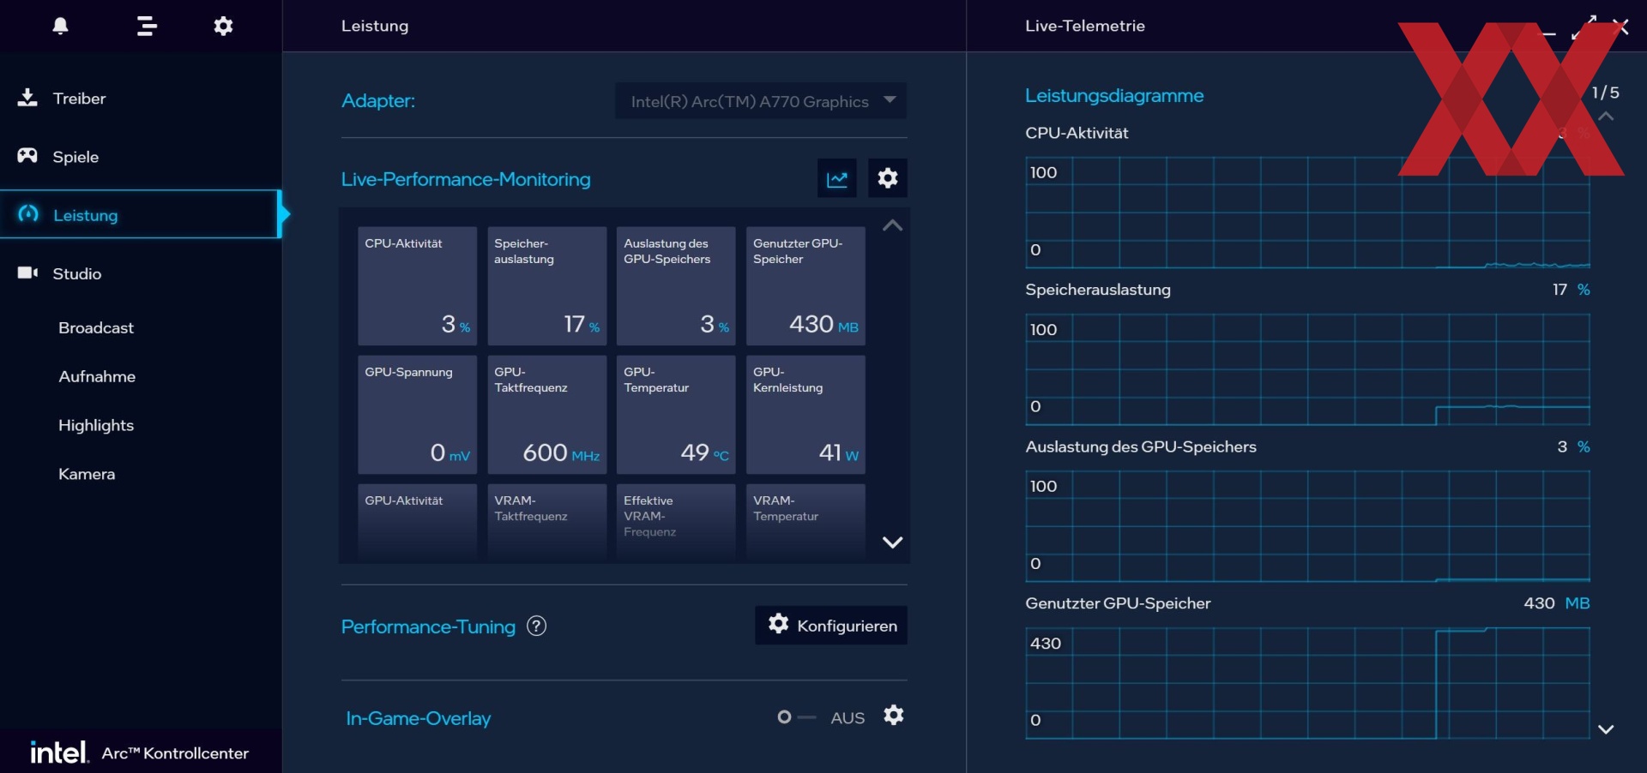
Task: Click the Auslastung des GPU-Speichers graph
Action: pyautogui.click(x=1307, y=526)
